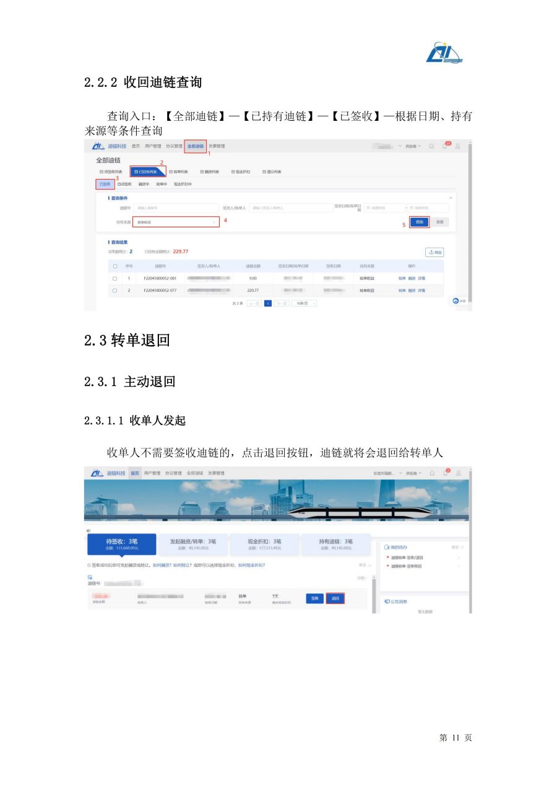Click blue 签收 button on pending item

314,598
